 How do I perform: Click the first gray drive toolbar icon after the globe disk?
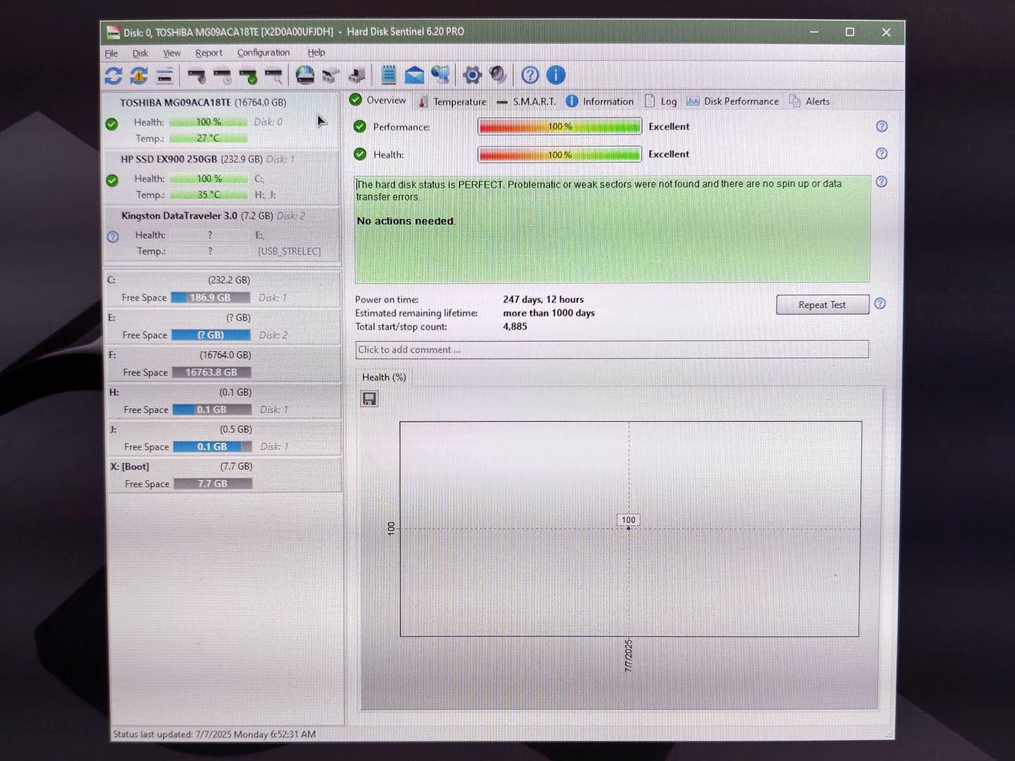[330, 75]
